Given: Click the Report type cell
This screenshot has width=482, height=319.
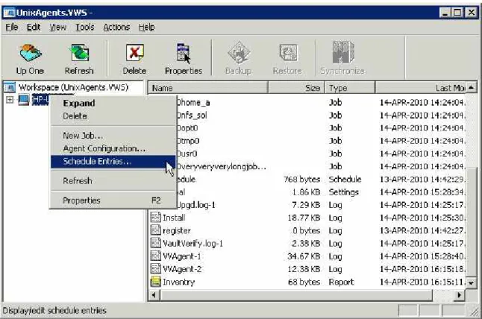Looking at the screenshot, I should [x=341, y=282].
